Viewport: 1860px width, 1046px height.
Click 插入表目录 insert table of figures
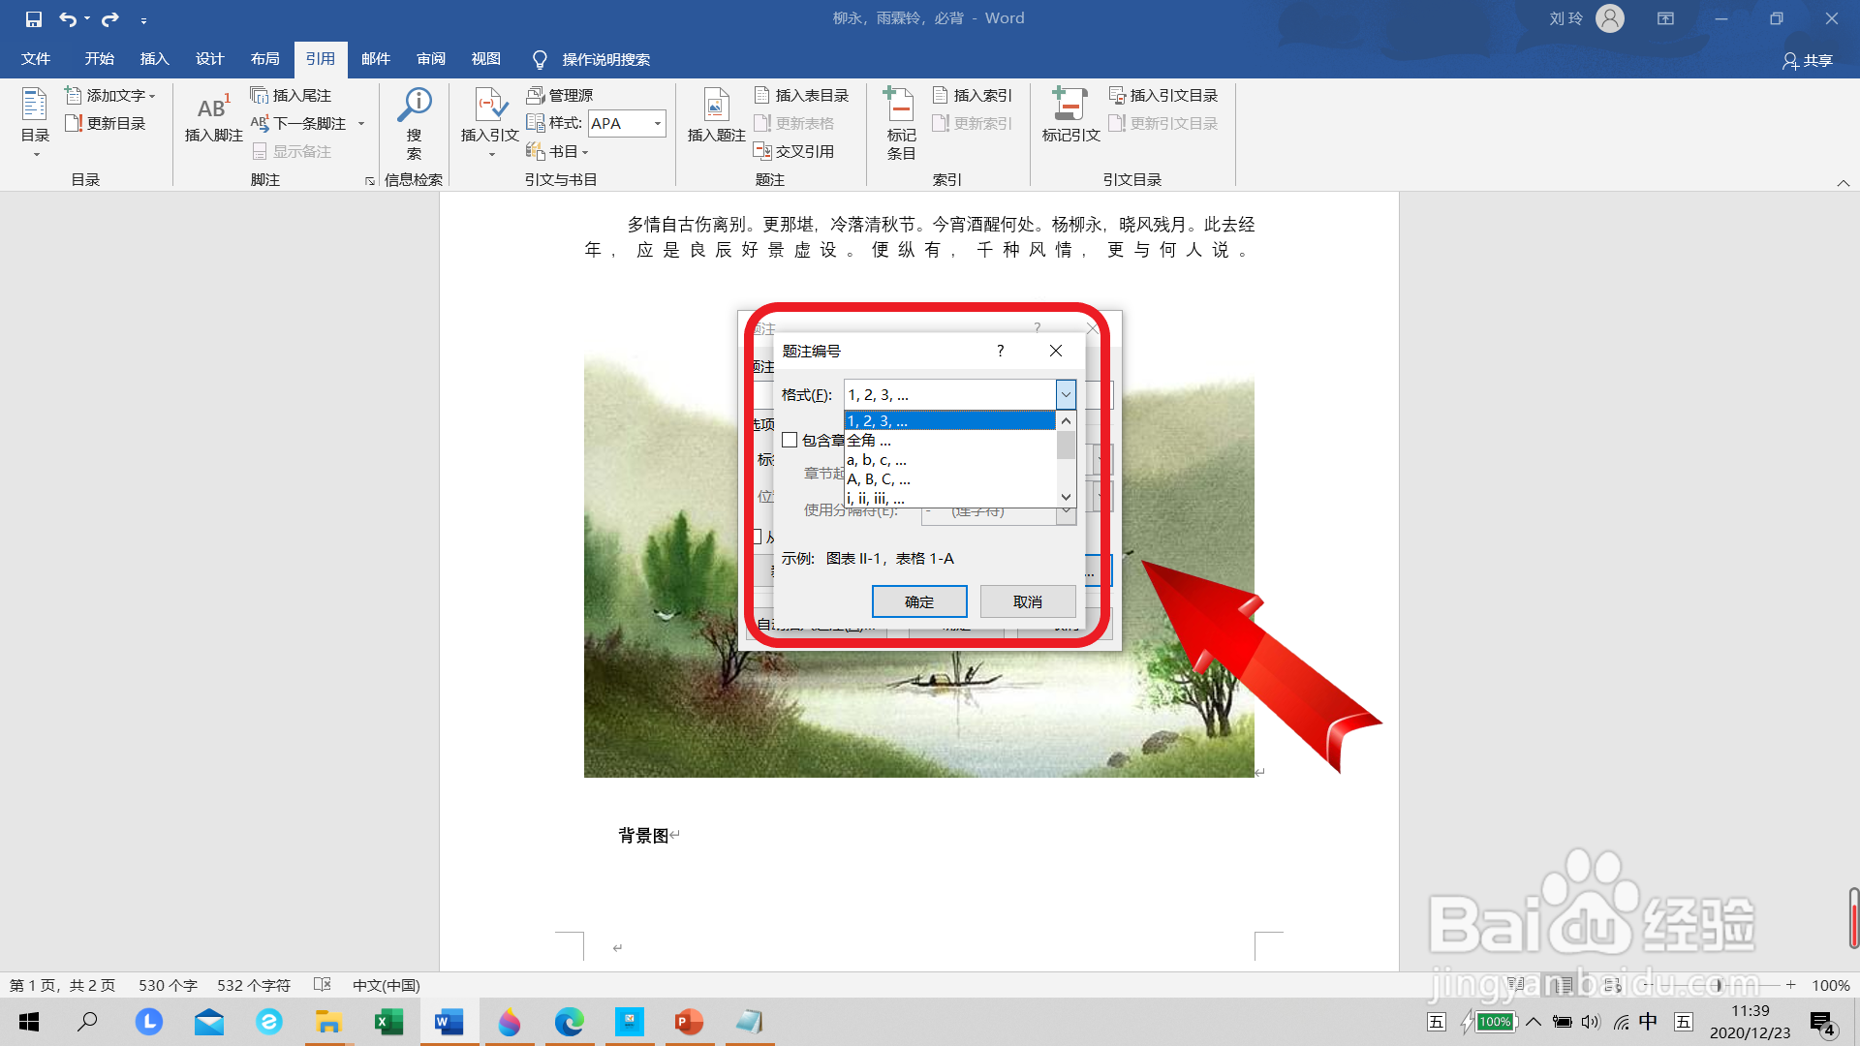click(801, 95)
